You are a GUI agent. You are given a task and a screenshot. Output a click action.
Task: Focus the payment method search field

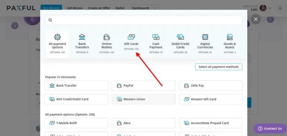click(x=143, y=20)
